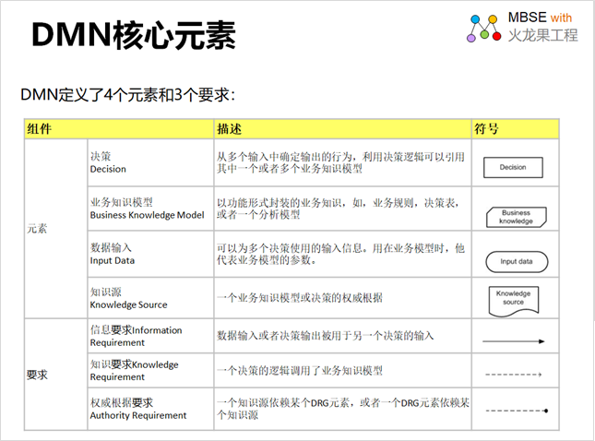Click the solid arrow Information Requirement symbol
Screen dimensions: 595x441
pos(514,341)
